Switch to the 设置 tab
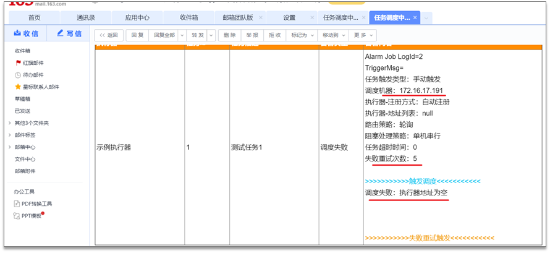The height and width of the screenshot is (253, 550). coord(289,18)
